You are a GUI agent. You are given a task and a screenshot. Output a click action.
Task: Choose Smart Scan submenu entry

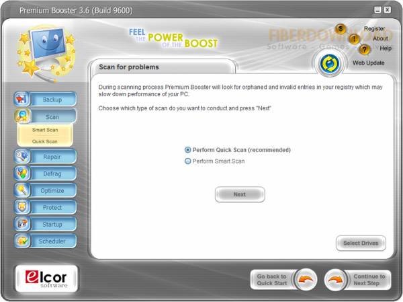tap(45, 130)
